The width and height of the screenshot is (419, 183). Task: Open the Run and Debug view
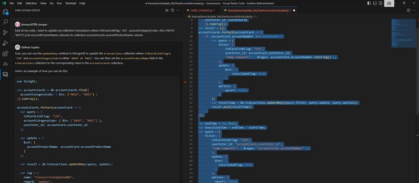(5, 43)
